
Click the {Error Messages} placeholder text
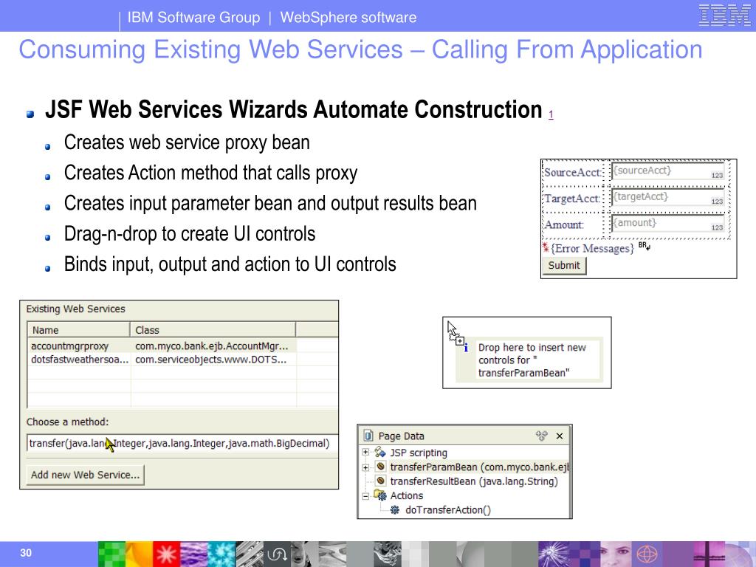[x=593, y=248]
